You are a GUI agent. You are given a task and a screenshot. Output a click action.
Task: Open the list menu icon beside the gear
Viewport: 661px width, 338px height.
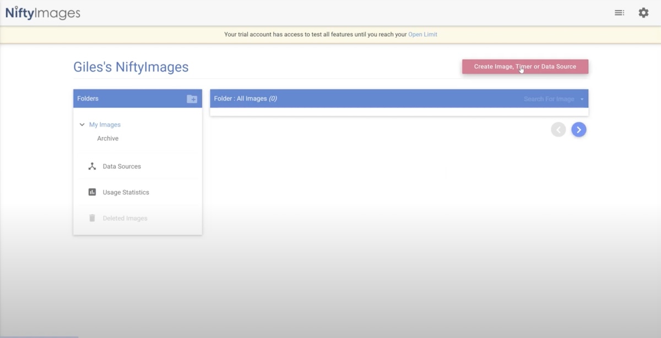[619, 13]
